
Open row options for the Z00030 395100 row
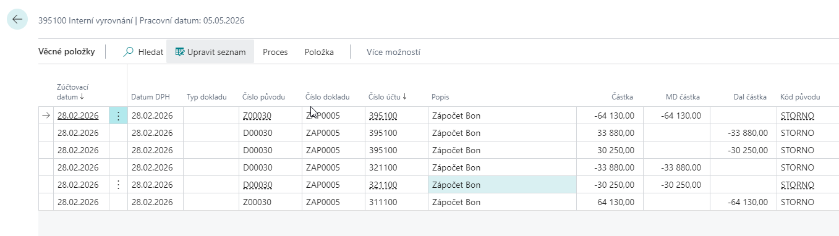coord(118,116)
